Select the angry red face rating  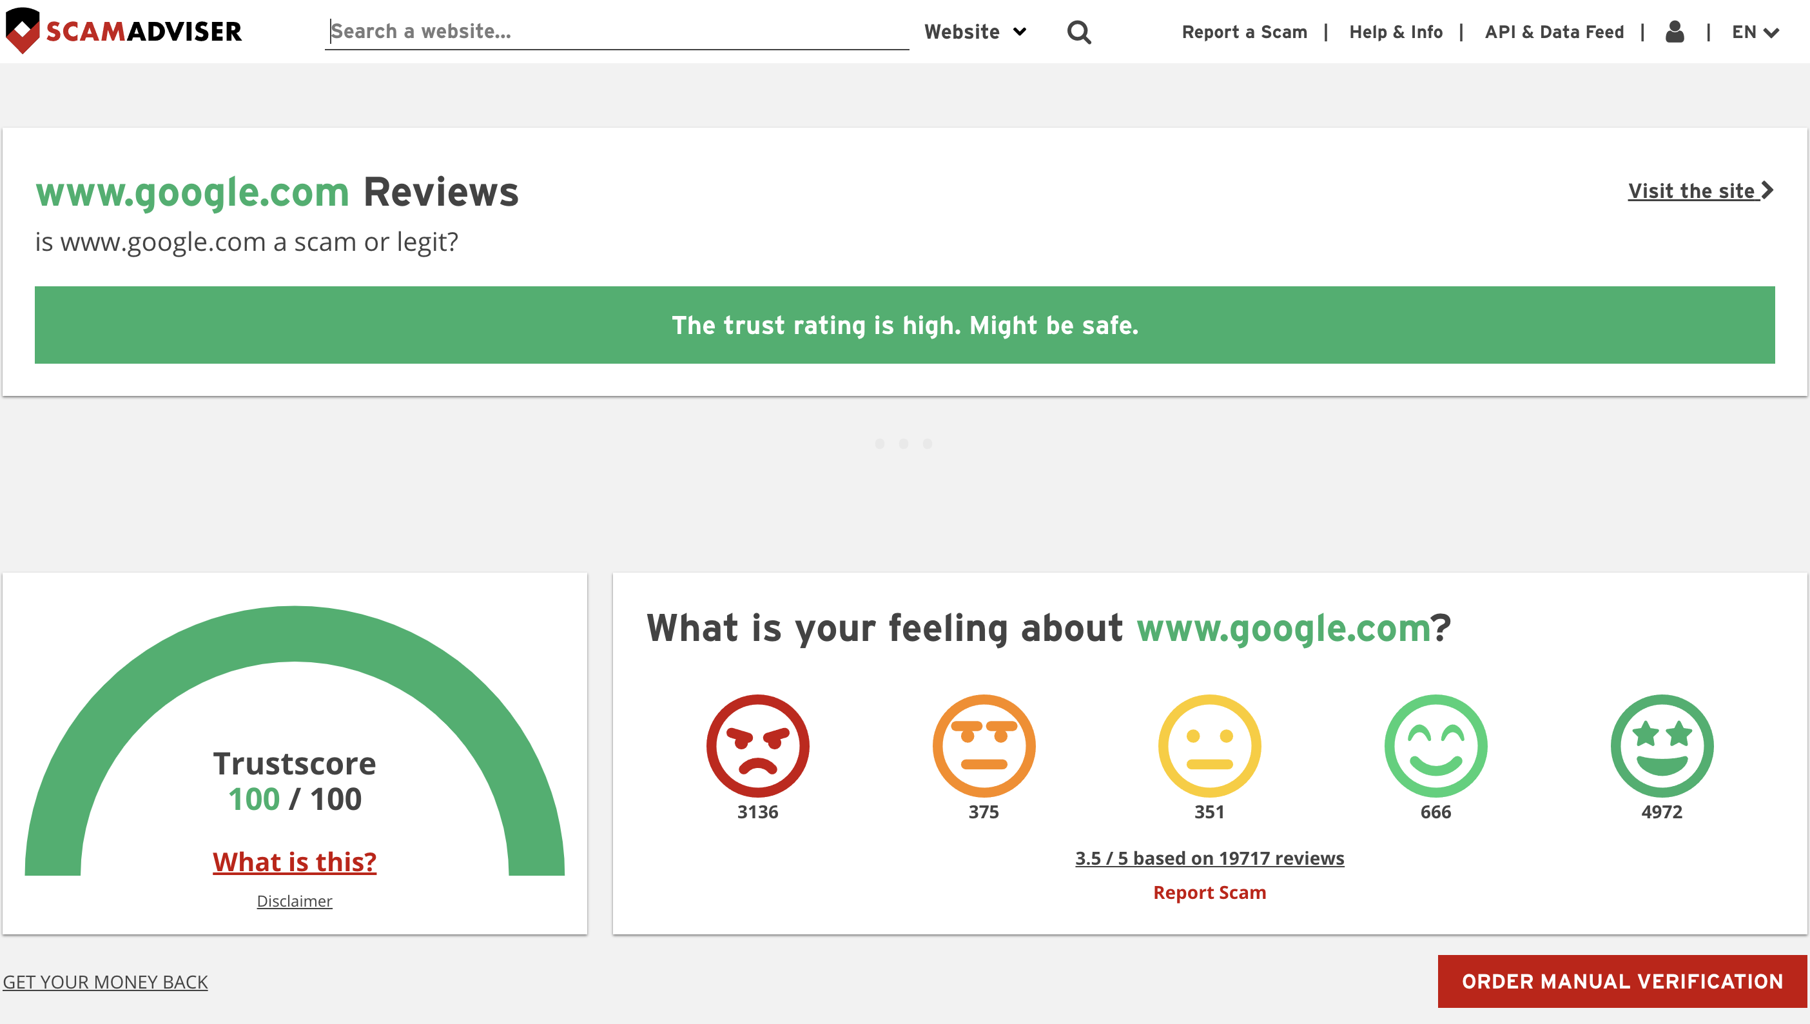[758, 745]
